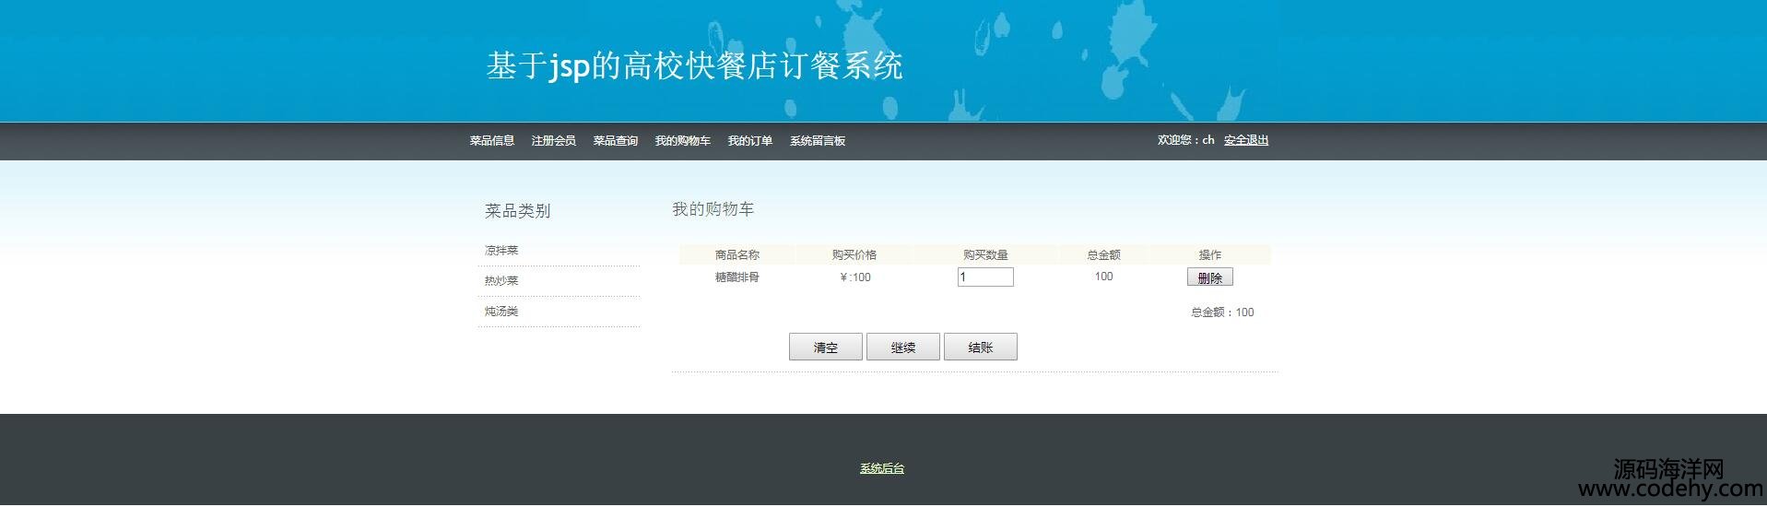Viewport: 1767px width, 507px height.
Task: Click the 购买数量 column header
Action: click(x=985, y=254)
